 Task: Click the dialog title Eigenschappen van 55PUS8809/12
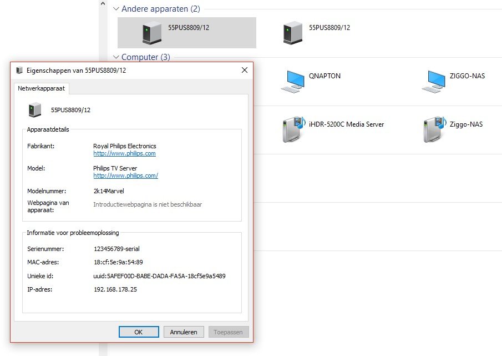[x=76, y=71]
